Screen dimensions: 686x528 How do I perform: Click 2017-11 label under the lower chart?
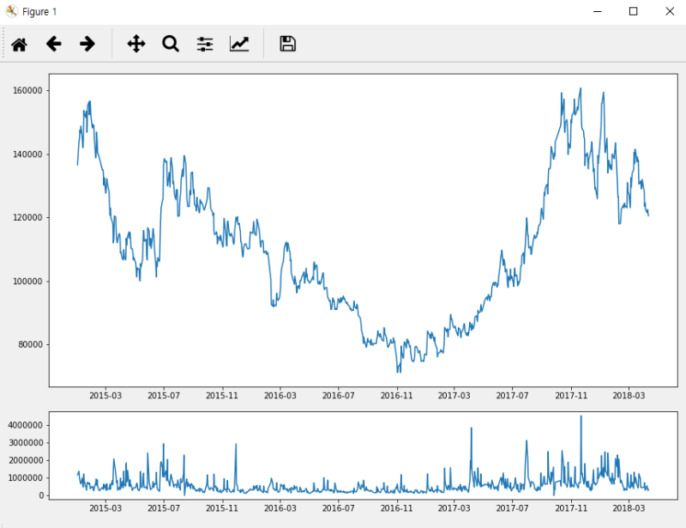click(571, 508)
